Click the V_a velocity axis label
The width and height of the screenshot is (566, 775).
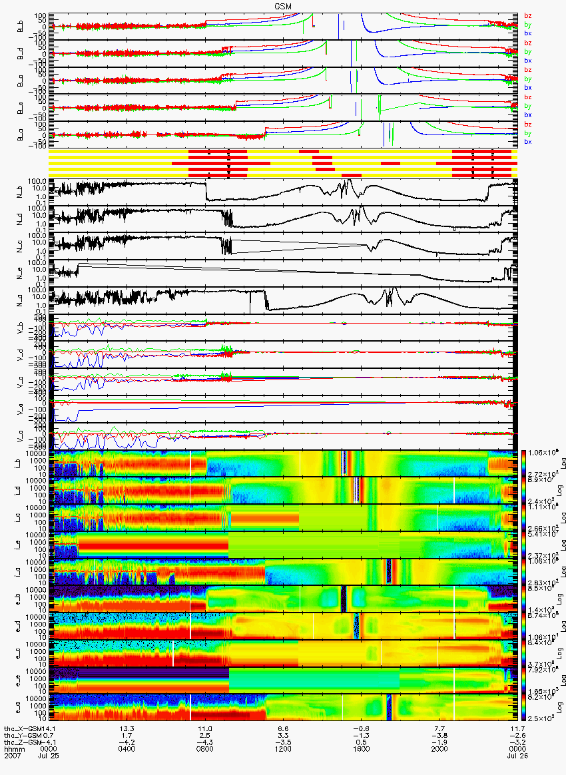point(20,436)
